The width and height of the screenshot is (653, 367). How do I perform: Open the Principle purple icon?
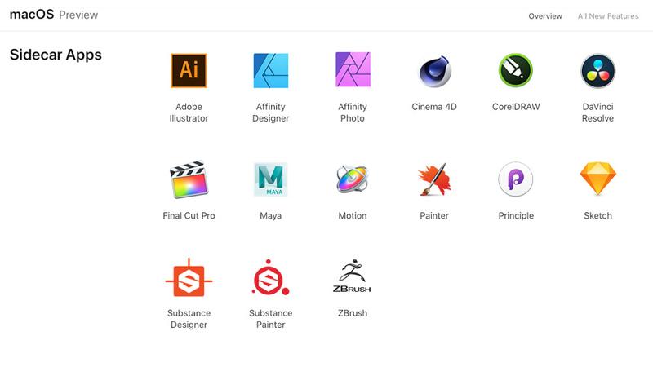click(516, 179)
